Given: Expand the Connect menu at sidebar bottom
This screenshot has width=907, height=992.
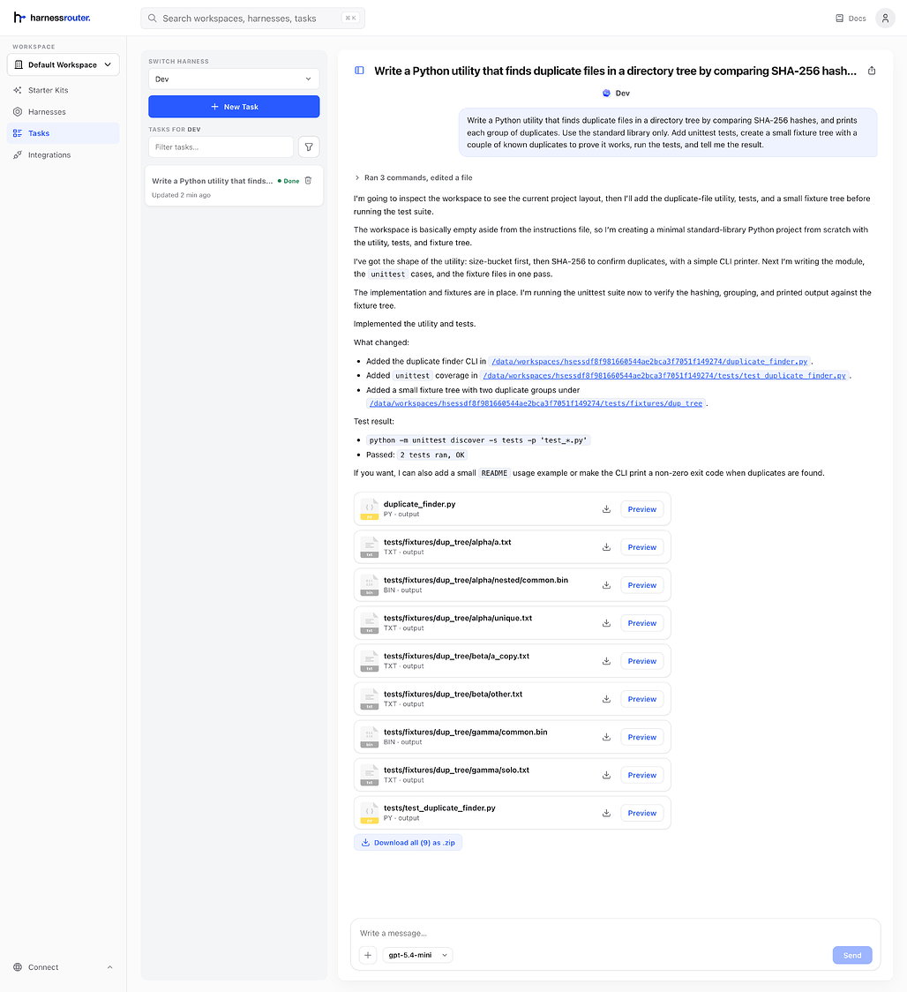Looking at the screenshot, I should coord(64,966).
